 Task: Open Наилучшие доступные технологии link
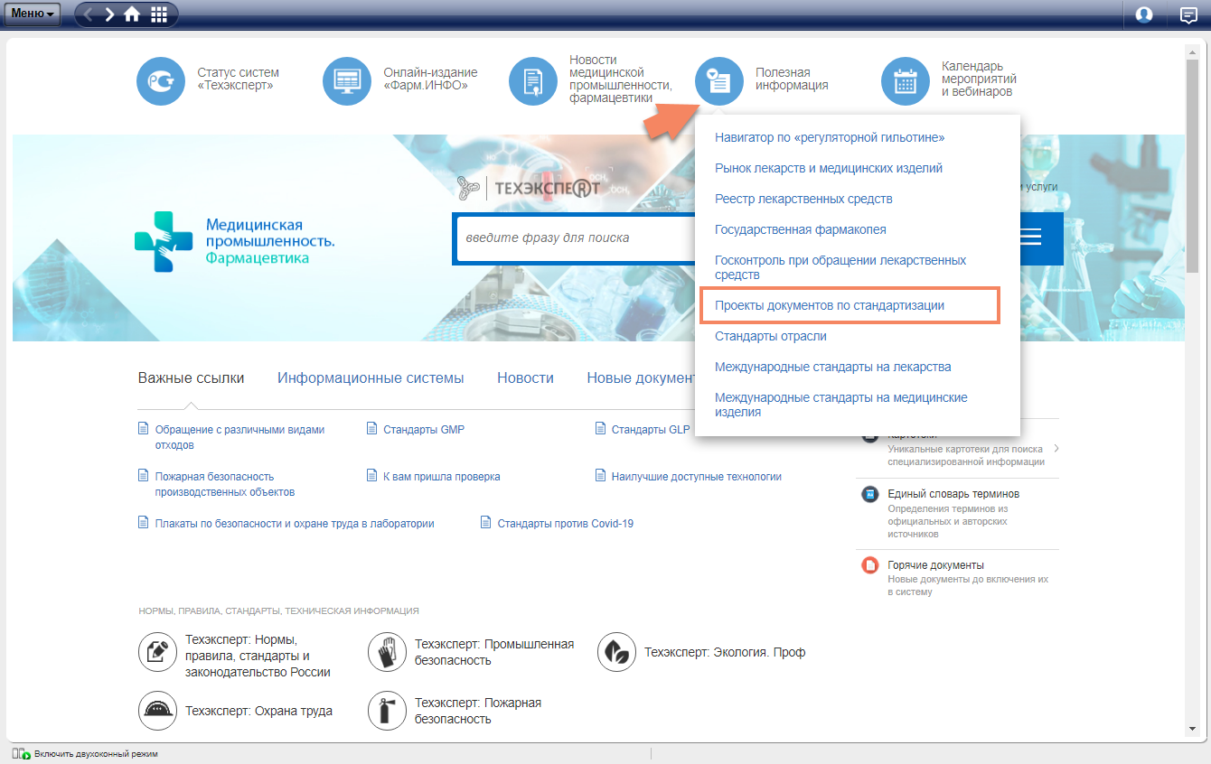(697, 476)
